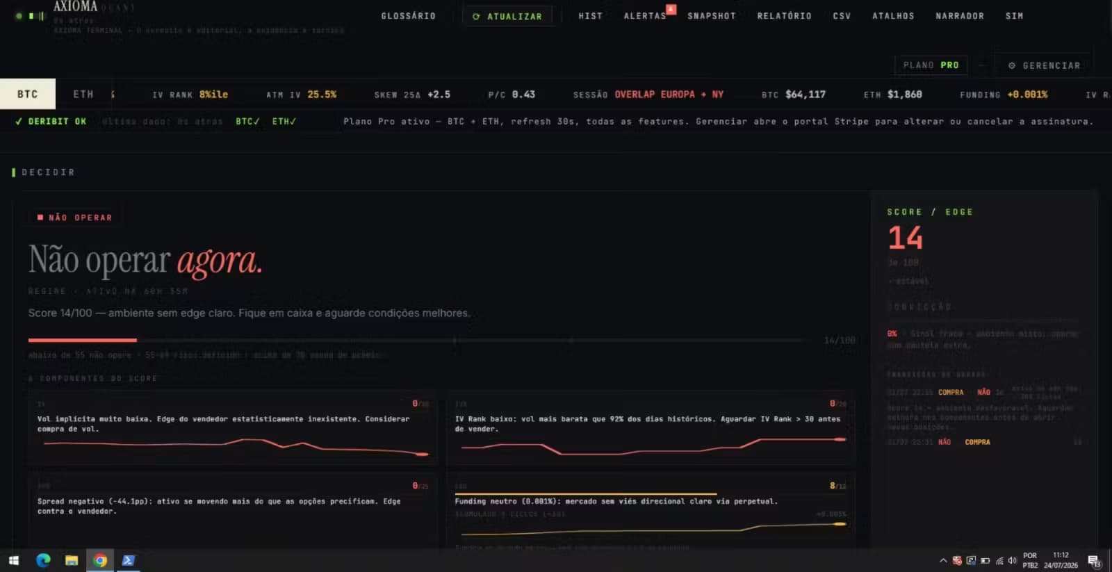The width and height of the screenshot is (1112, 572).
Task: Click the ETH✓ status indicator
Action: (x=284, y=121)
